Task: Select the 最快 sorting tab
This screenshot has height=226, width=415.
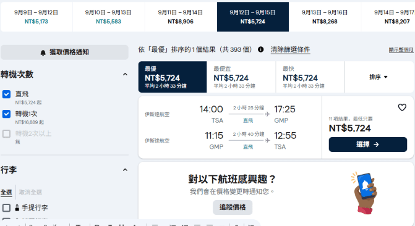Action: (x=310, y=77)
